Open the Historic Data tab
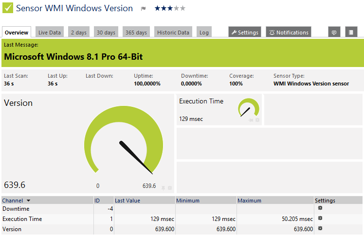The height and width of the screenshot is (236, 364). pyautogui.click(x=173, y=33)
